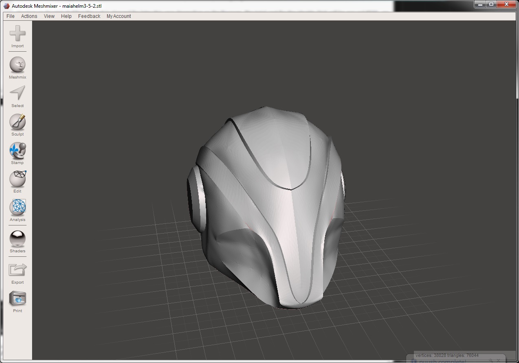The height and width of the screenshot is (363, 519).
Task: Open the My Account menu
Action: (119, 16)
